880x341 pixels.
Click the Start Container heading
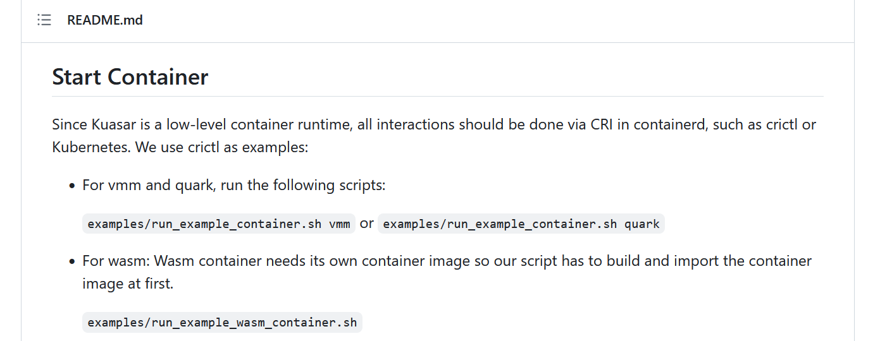tap(130, 77)
